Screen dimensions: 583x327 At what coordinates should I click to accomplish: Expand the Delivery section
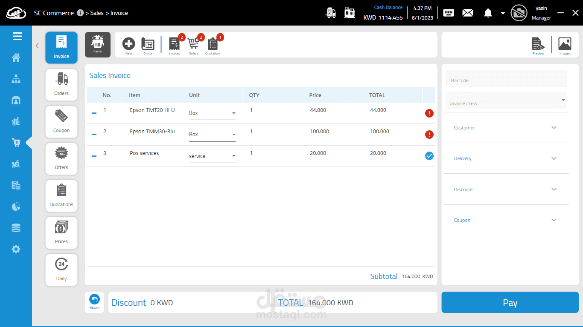coord(507,158)
